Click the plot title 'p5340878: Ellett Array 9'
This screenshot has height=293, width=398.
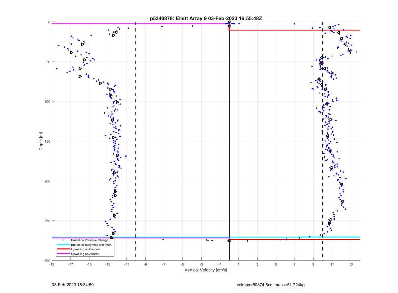[x=178, y=19]
